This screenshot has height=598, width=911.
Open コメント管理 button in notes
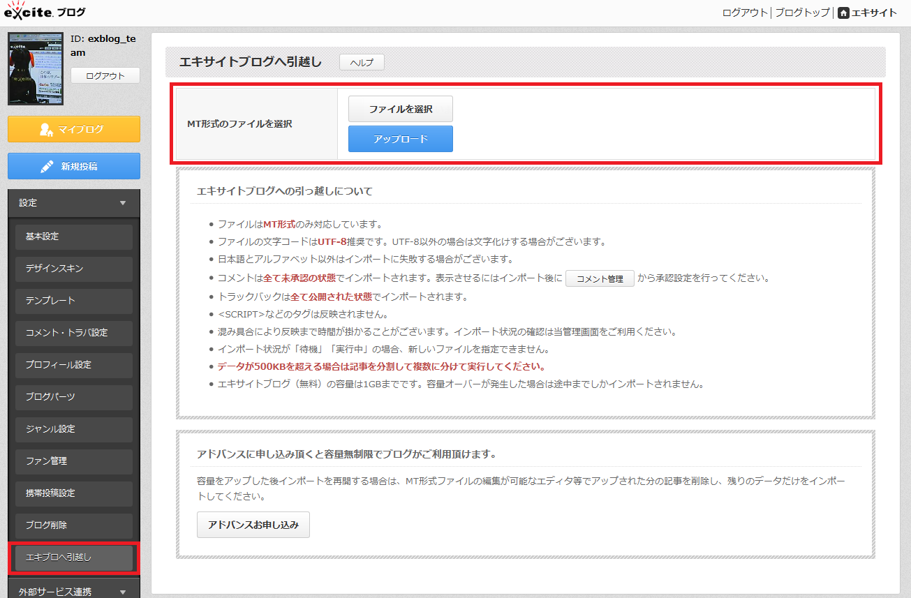600,278
